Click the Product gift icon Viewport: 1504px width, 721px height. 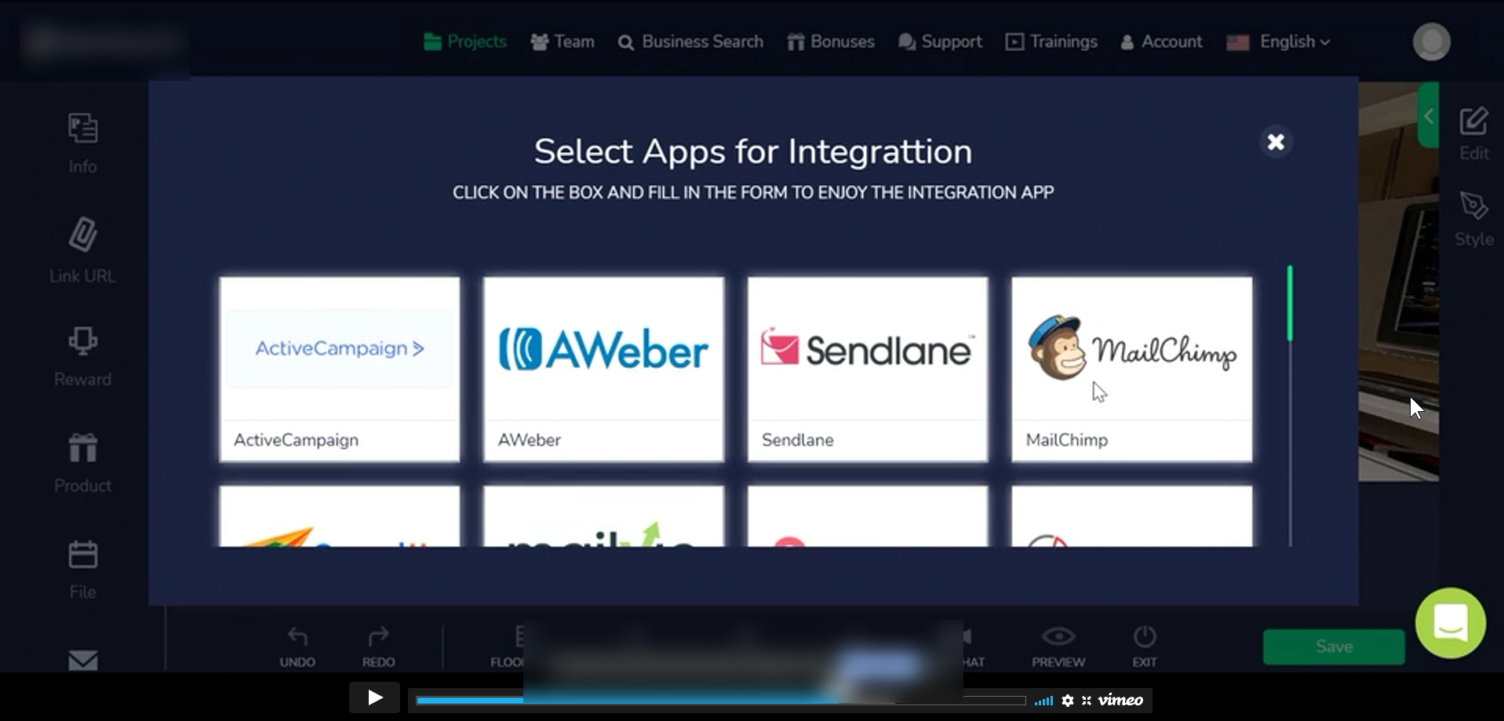tap(82, 449)
